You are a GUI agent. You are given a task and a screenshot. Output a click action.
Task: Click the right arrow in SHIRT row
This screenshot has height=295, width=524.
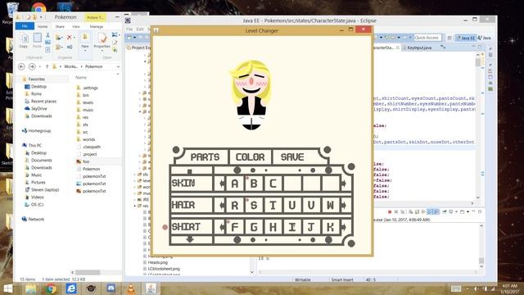coord(343,227)
